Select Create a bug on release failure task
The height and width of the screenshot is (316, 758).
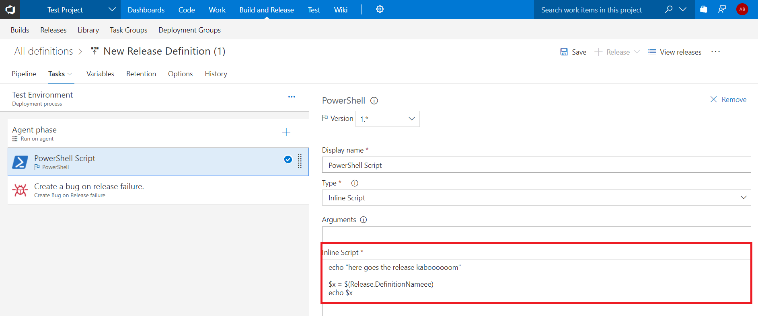(158, 190)
